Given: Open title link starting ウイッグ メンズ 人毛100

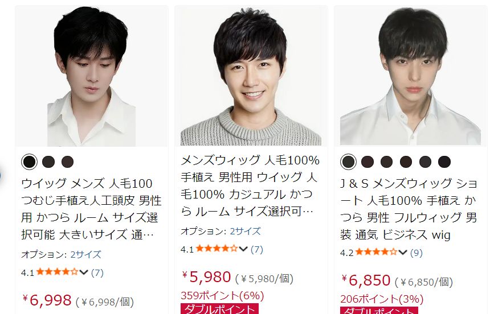Looking at the screenshot, I should [91, 209].
